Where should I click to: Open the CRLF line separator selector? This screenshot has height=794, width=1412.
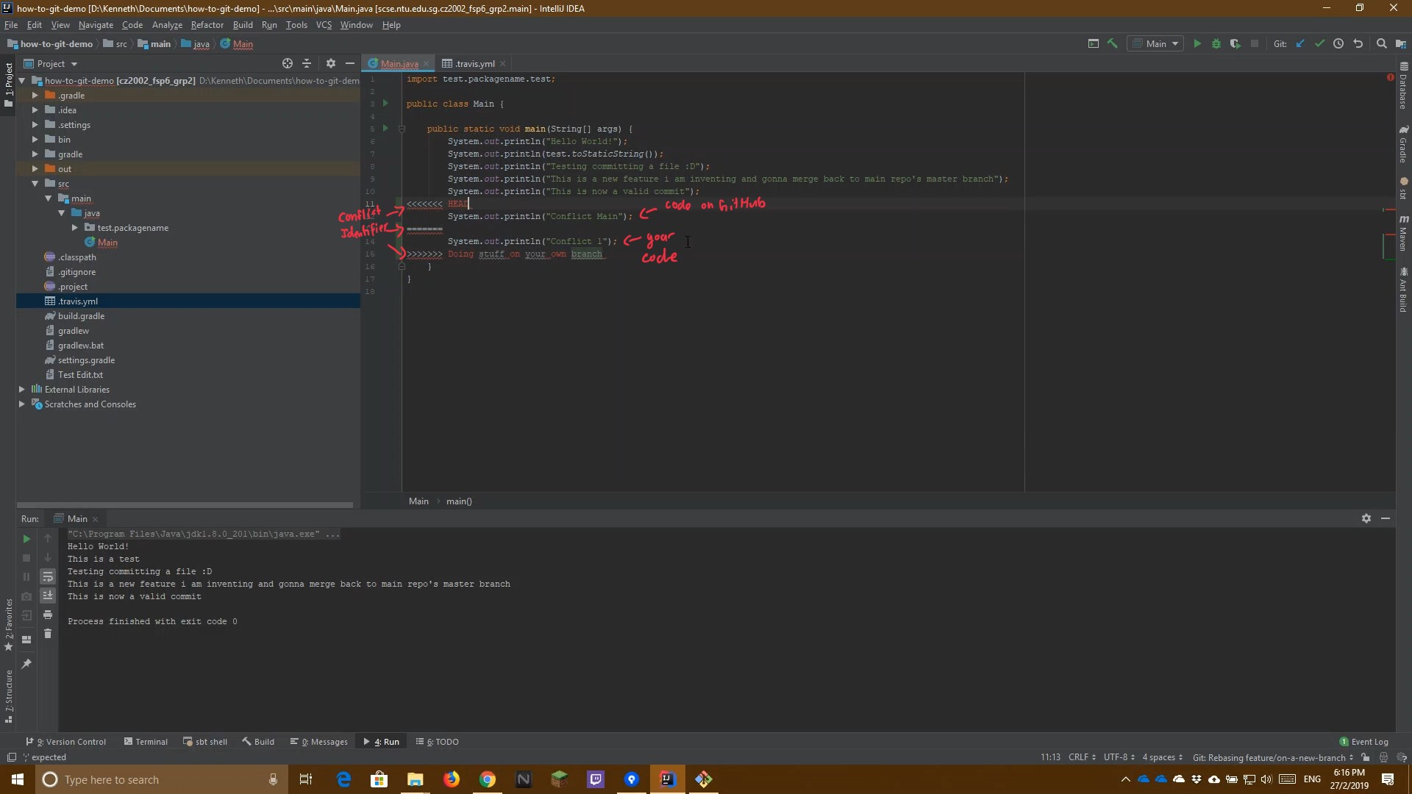[1082, 757]
